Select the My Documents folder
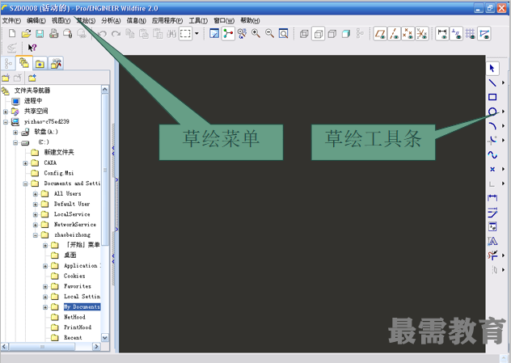This screenshot has width=511, height=363. pyautogui.click(x=82, y=307)
